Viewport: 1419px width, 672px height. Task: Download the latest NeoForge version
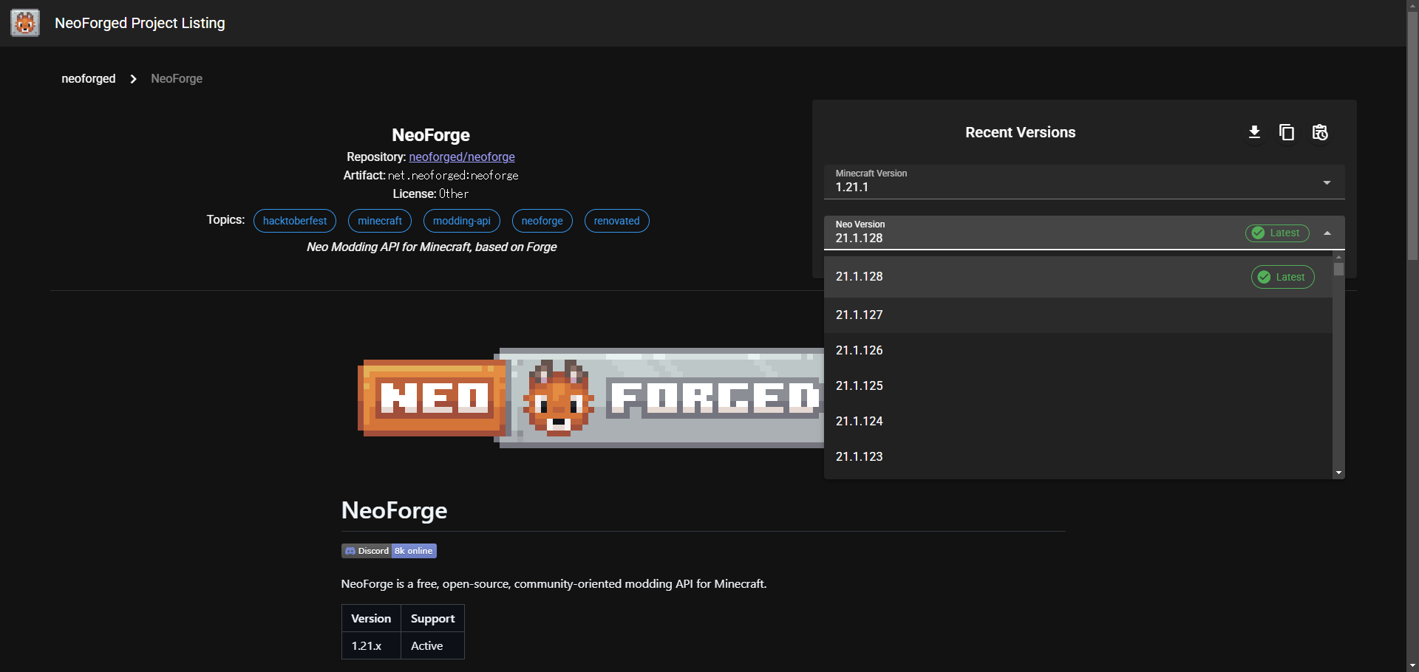click(x=1254, y=132)
